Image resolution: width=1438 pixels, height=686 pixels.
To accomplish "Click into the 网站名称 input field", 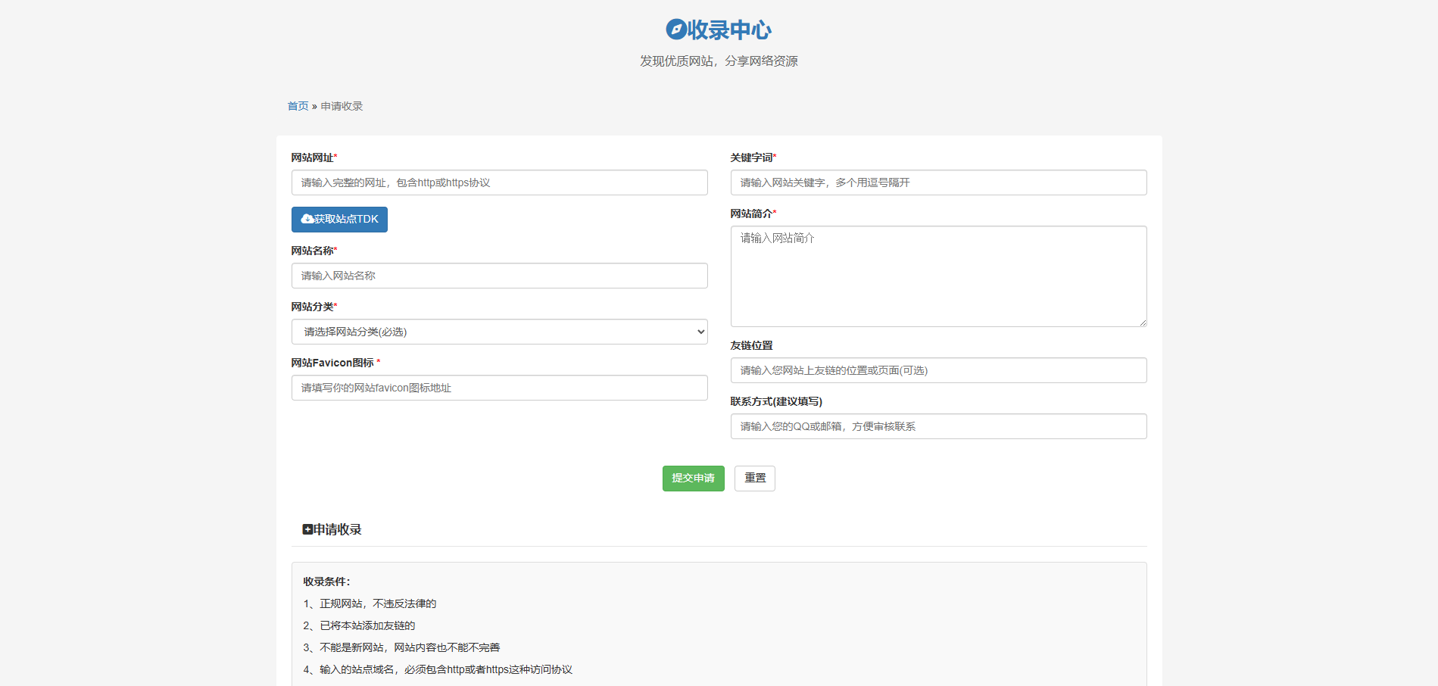I will point(499,276).
